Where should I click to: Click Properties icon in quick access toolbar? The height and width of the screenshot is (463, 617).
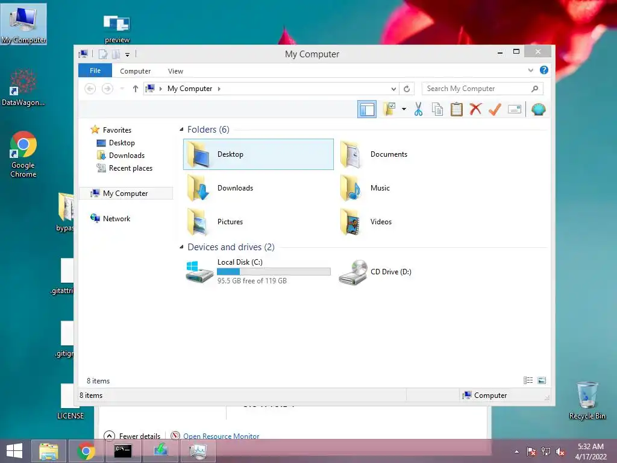tap(102, 54)
